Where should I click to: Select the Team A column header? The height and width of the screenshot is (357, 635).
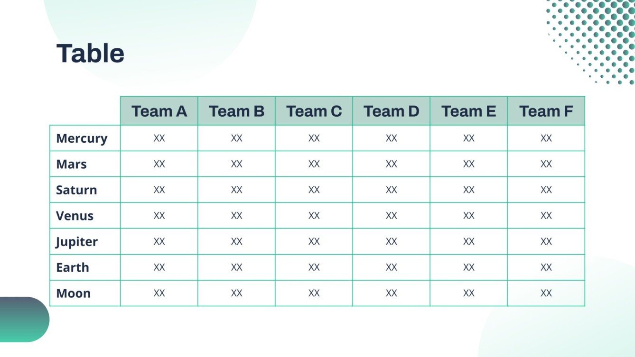point(159,111)
